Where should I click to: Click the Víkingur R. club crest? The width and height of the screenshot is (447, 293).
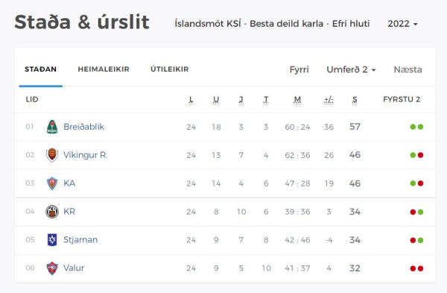pos(52,155)
